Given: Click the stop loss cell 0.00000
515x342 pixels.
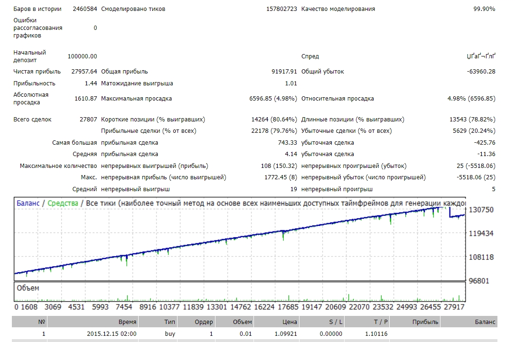Looking at the screenshot, I should click(331, 334).
